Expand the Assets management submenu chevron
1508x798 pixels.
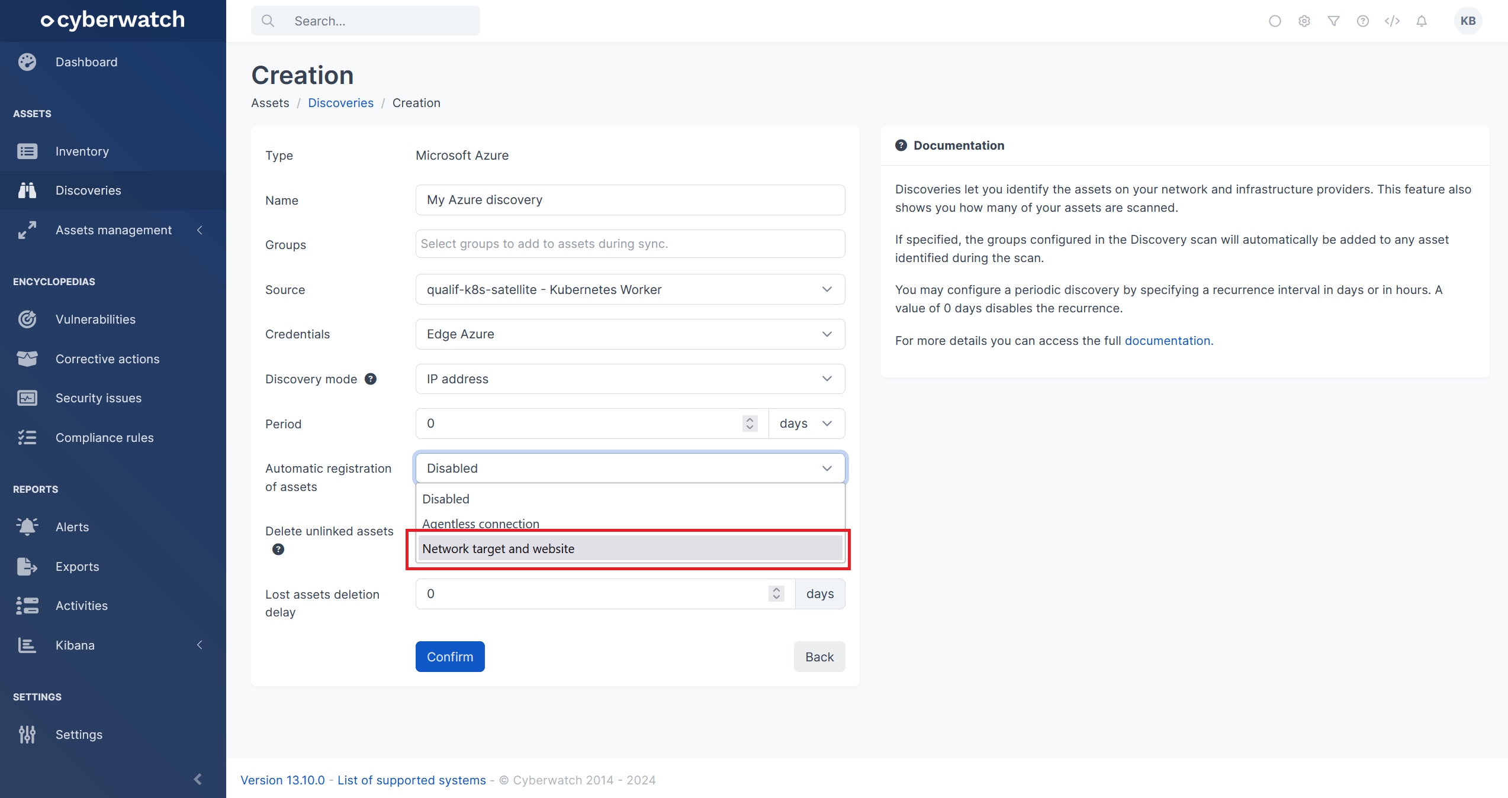click(x=200, y=230)
